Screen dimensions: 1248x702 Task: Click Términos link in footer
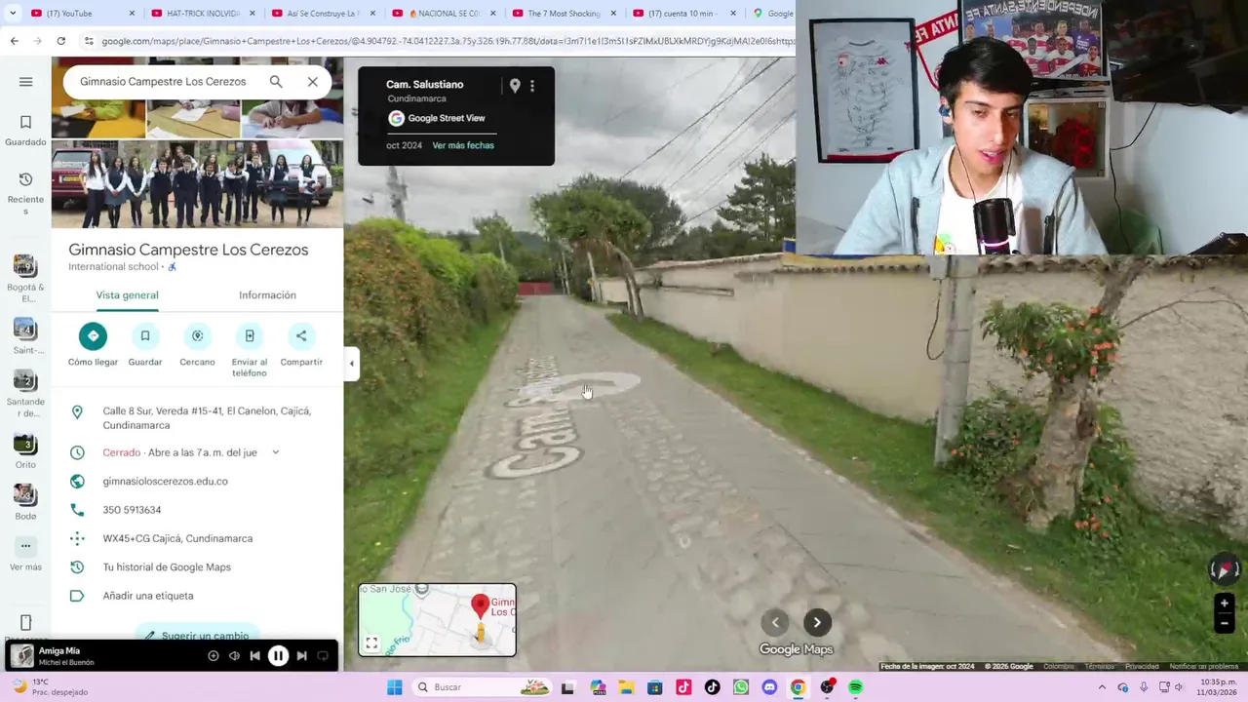pyautogui.click(x=1099, y=667)
